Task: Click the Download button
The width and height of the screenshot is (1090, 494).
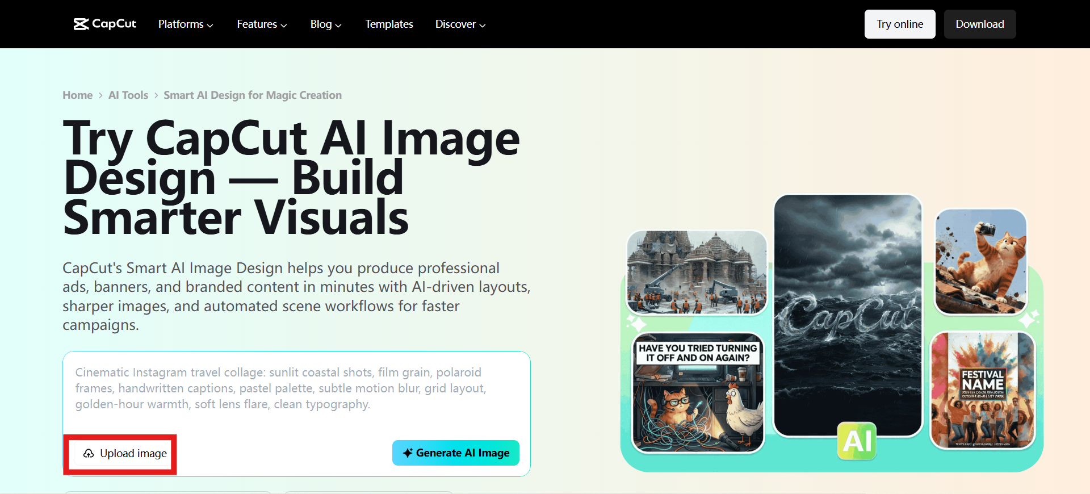Action: (980, 24)
